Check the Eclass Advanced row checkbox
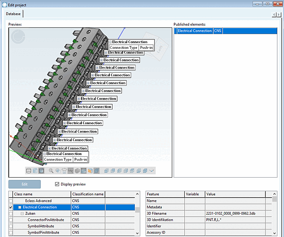Screen dimensions: 284x237 tap(11, 201)
